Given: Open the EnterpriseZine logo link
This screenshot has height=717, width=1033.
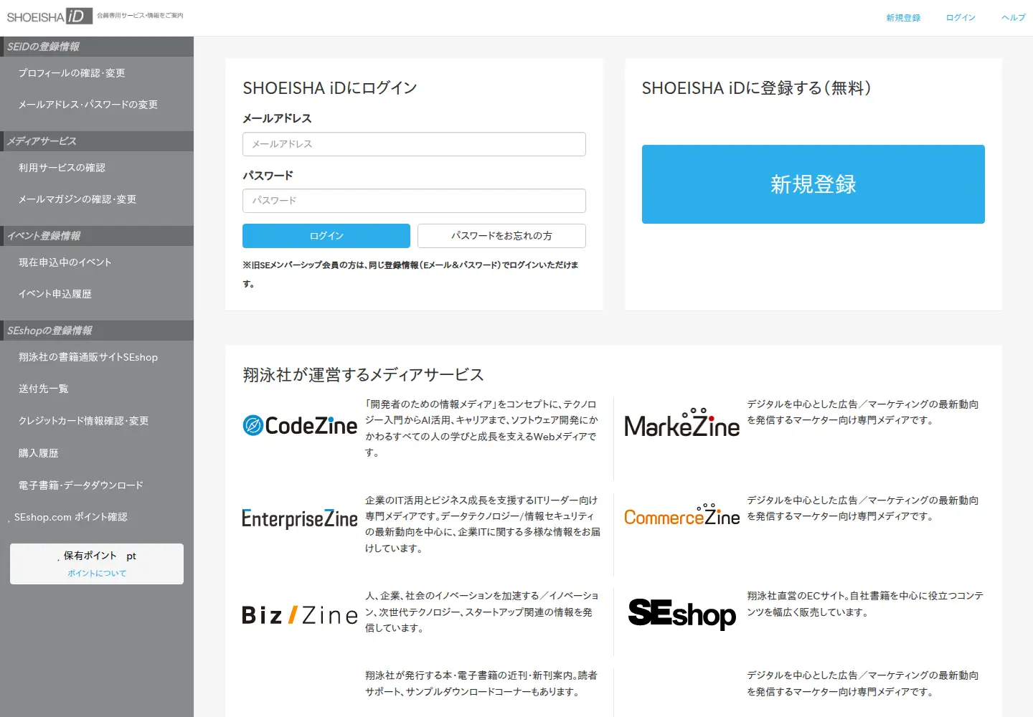Looking at the screenshot, I should point(300,518).
